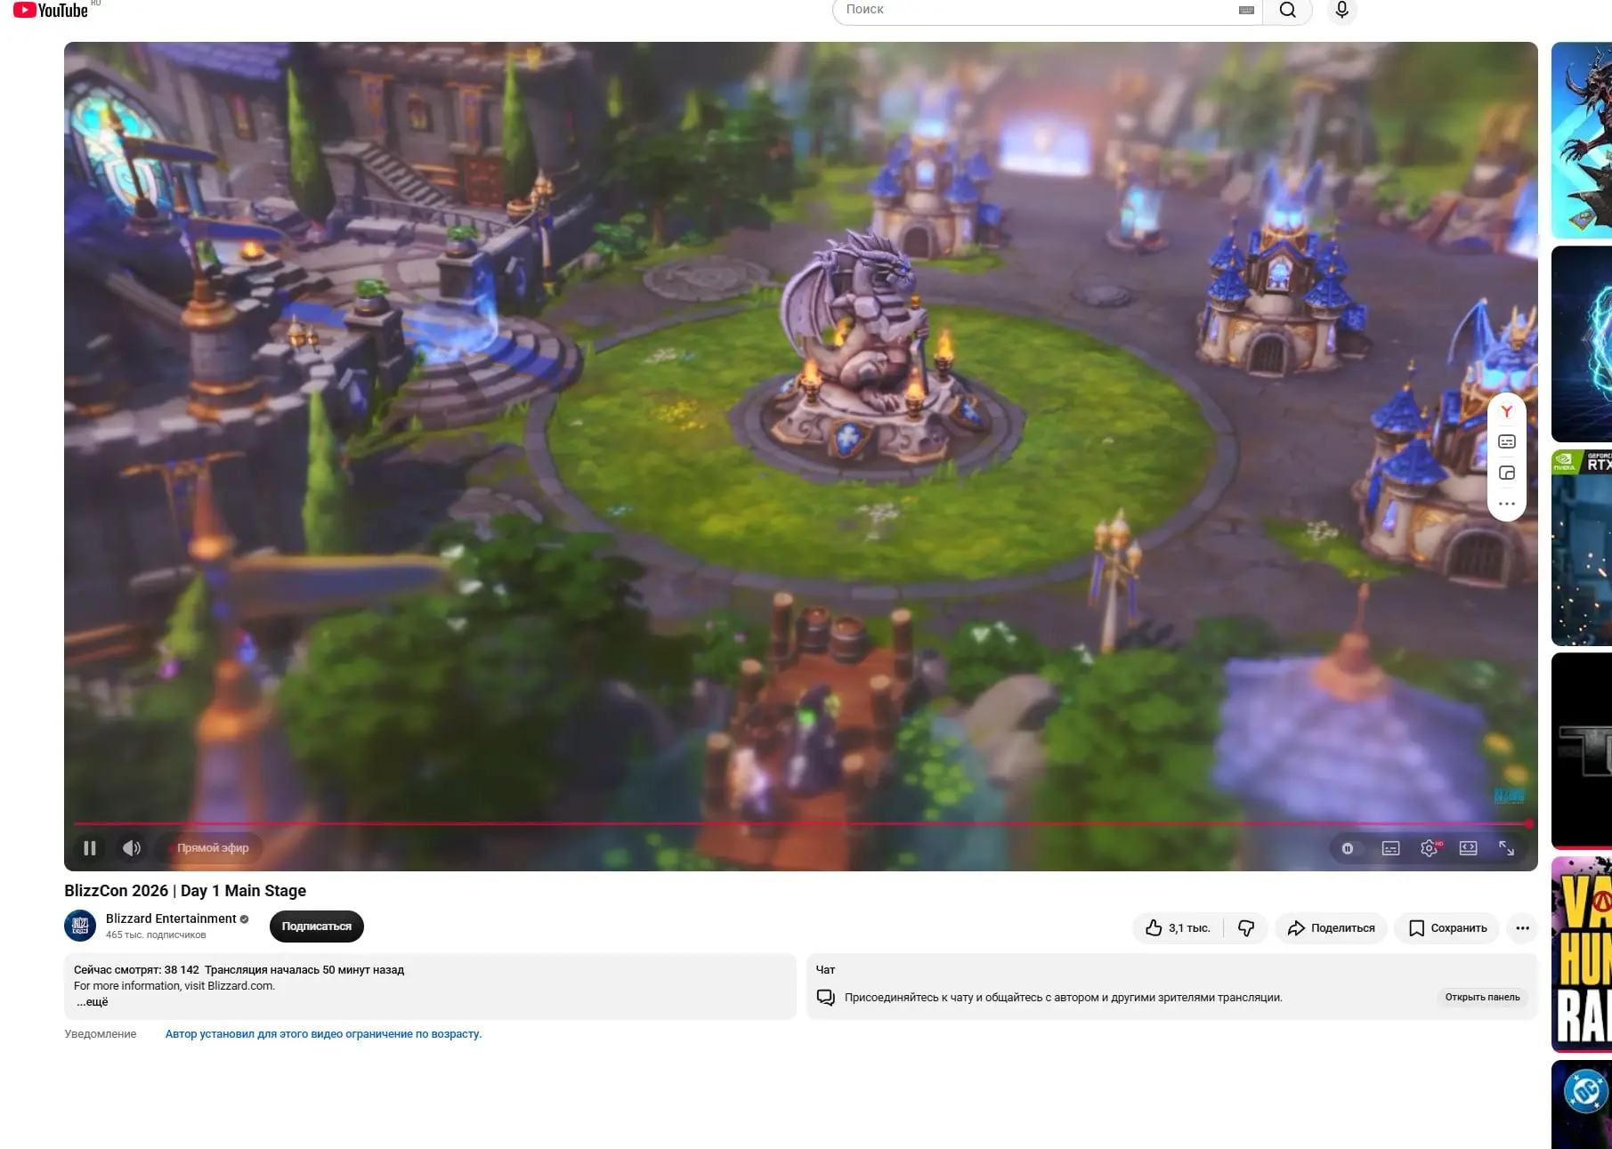The image size is (1612, 1149).
Task: Expand the description with ...ещё
Action: coord(93,1002)
